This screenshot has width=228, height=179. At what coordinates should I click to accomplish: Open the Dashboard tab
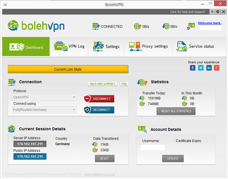(x=26, y=47)
